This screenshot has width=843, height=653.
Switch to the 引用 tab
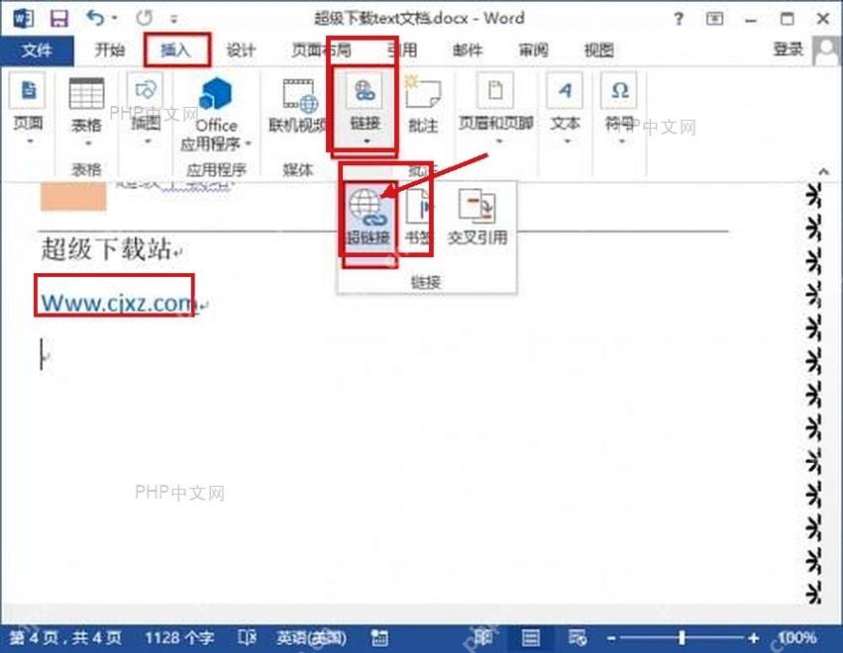click(x=402, y=50)
